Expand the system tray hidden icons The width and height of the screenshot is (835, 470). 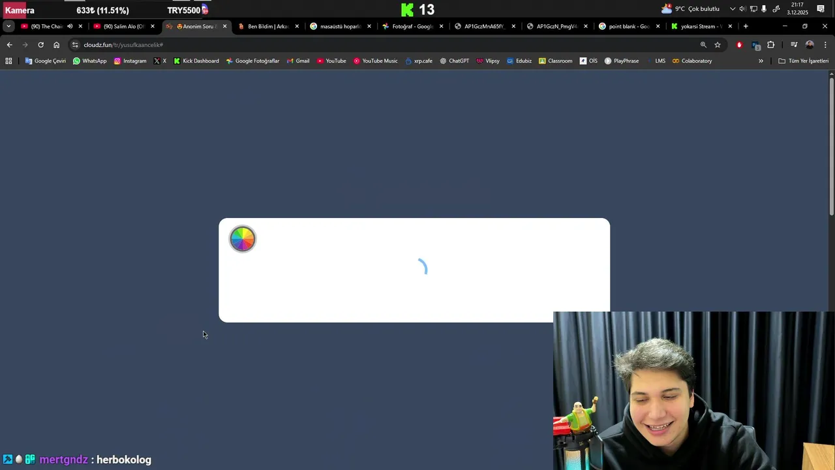tap(733, 8)
